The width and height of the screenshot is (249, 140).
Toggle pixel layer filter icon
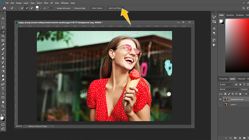(236, 85)
